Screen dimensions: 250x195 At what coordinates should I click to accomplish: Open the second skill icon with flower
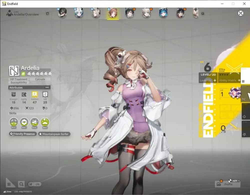tap(24, 122)
